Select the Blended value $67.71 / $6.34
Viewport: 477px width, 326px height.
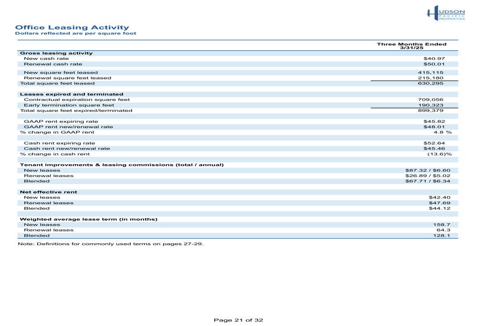click(x=428, y=181)
